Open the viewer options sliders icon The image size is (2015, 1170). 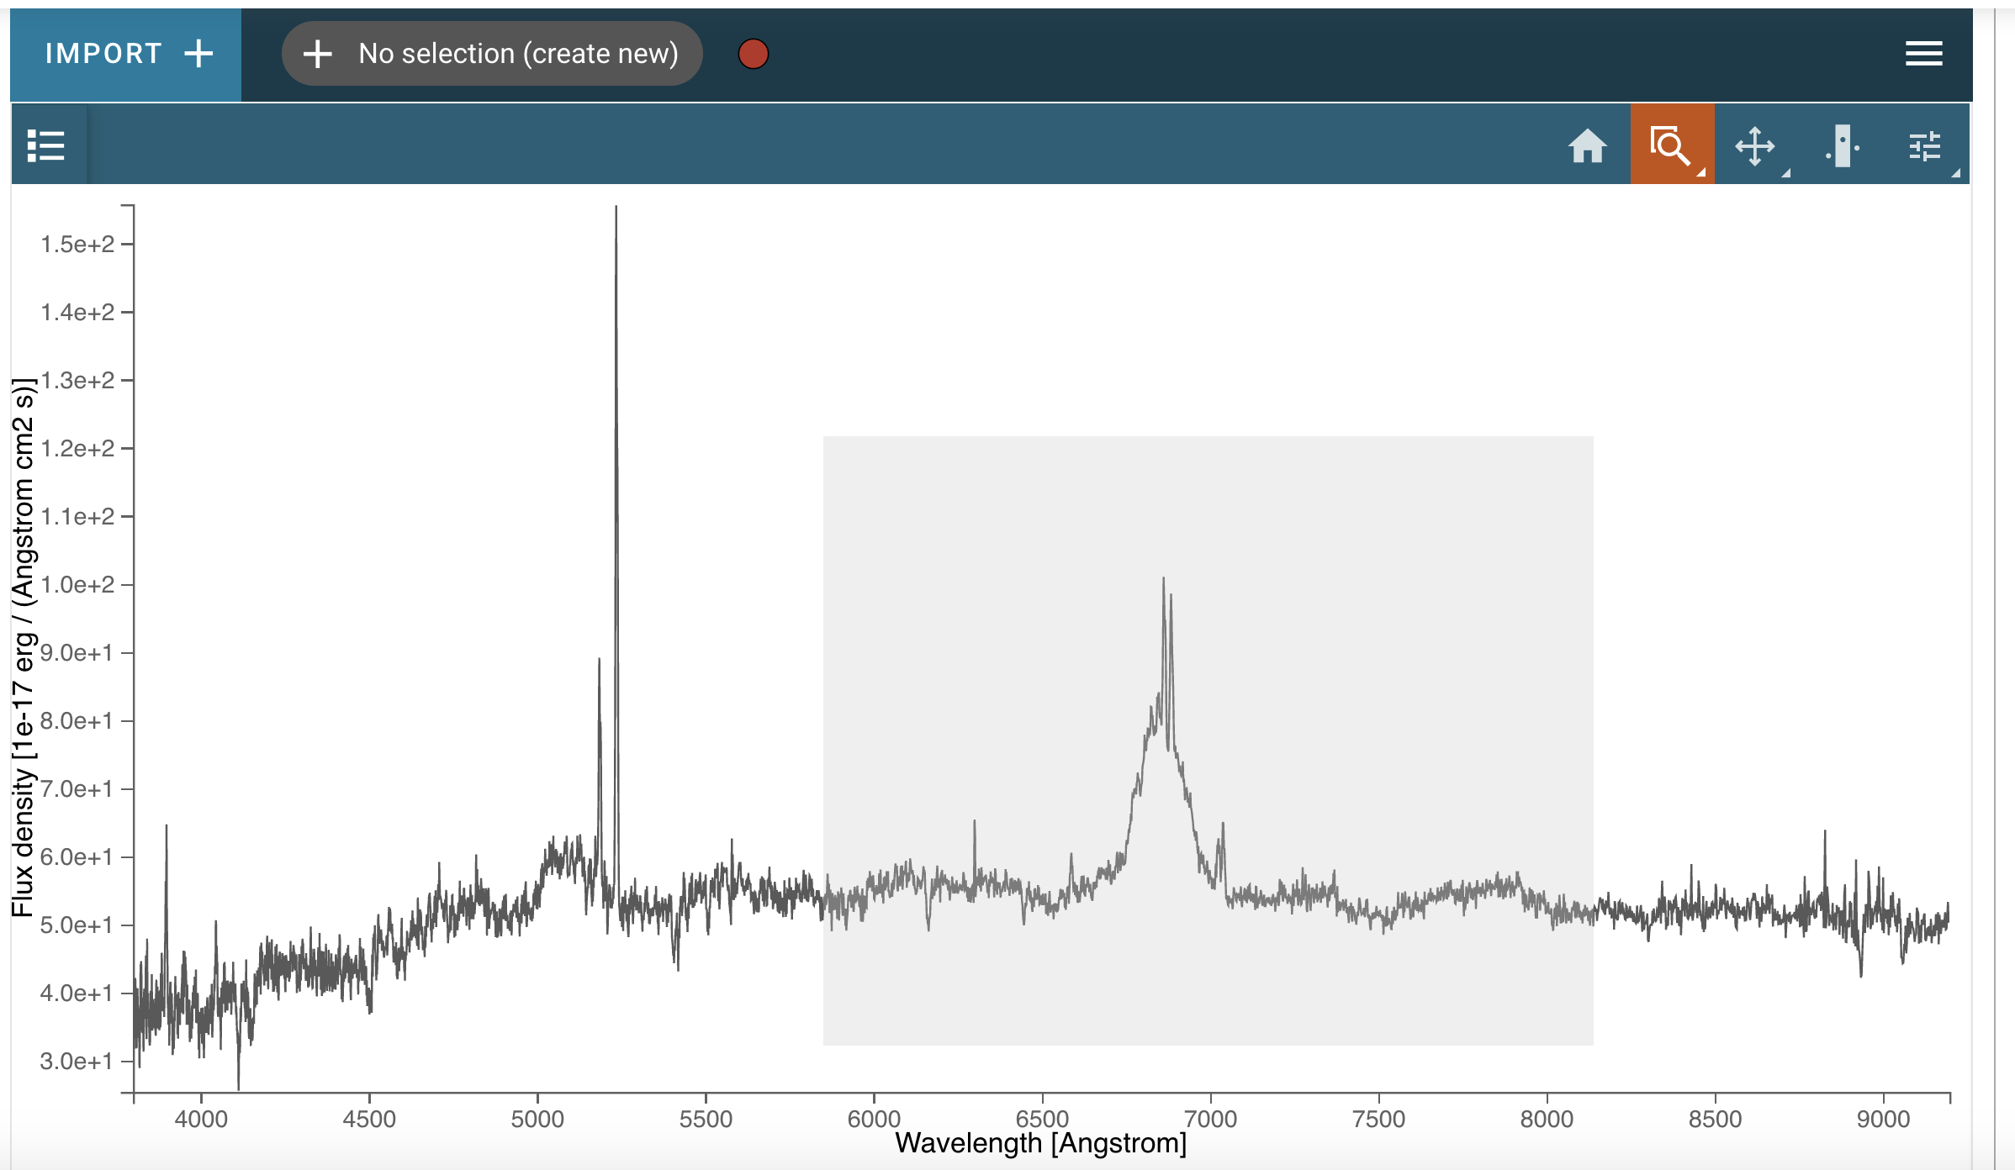pos(1925,145)
